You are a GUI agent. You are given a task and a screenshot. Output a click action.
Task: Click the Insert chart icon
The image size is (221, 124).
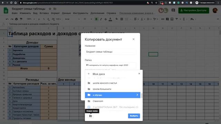click(x=172, y=19)
